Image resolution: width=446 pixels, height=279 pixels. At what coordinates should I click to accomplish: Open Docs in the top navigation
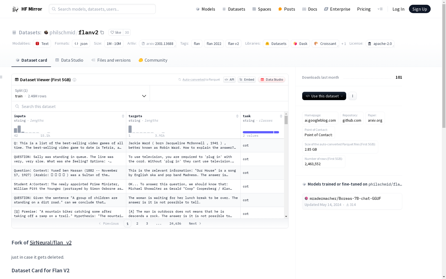(310, 9)
